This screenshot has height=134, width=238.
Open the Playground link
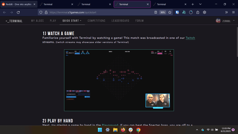(110, 125)
